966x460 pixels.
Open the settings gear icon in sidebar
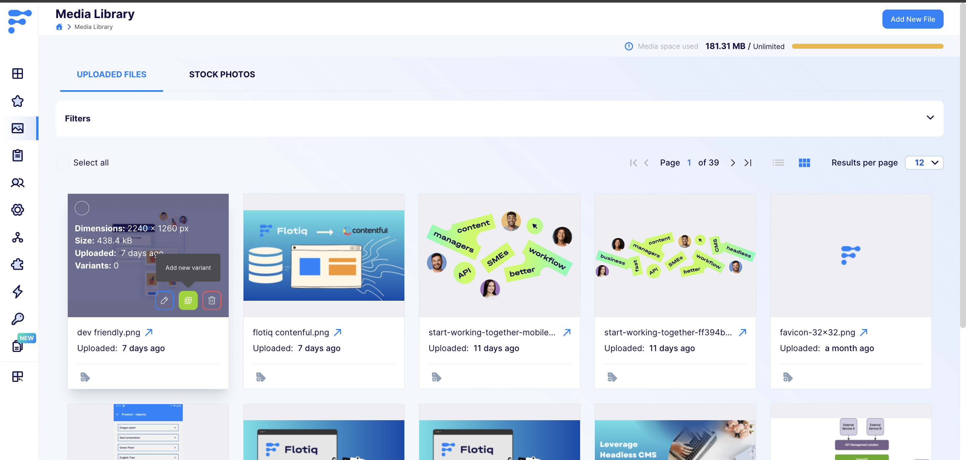click(18, 210)
